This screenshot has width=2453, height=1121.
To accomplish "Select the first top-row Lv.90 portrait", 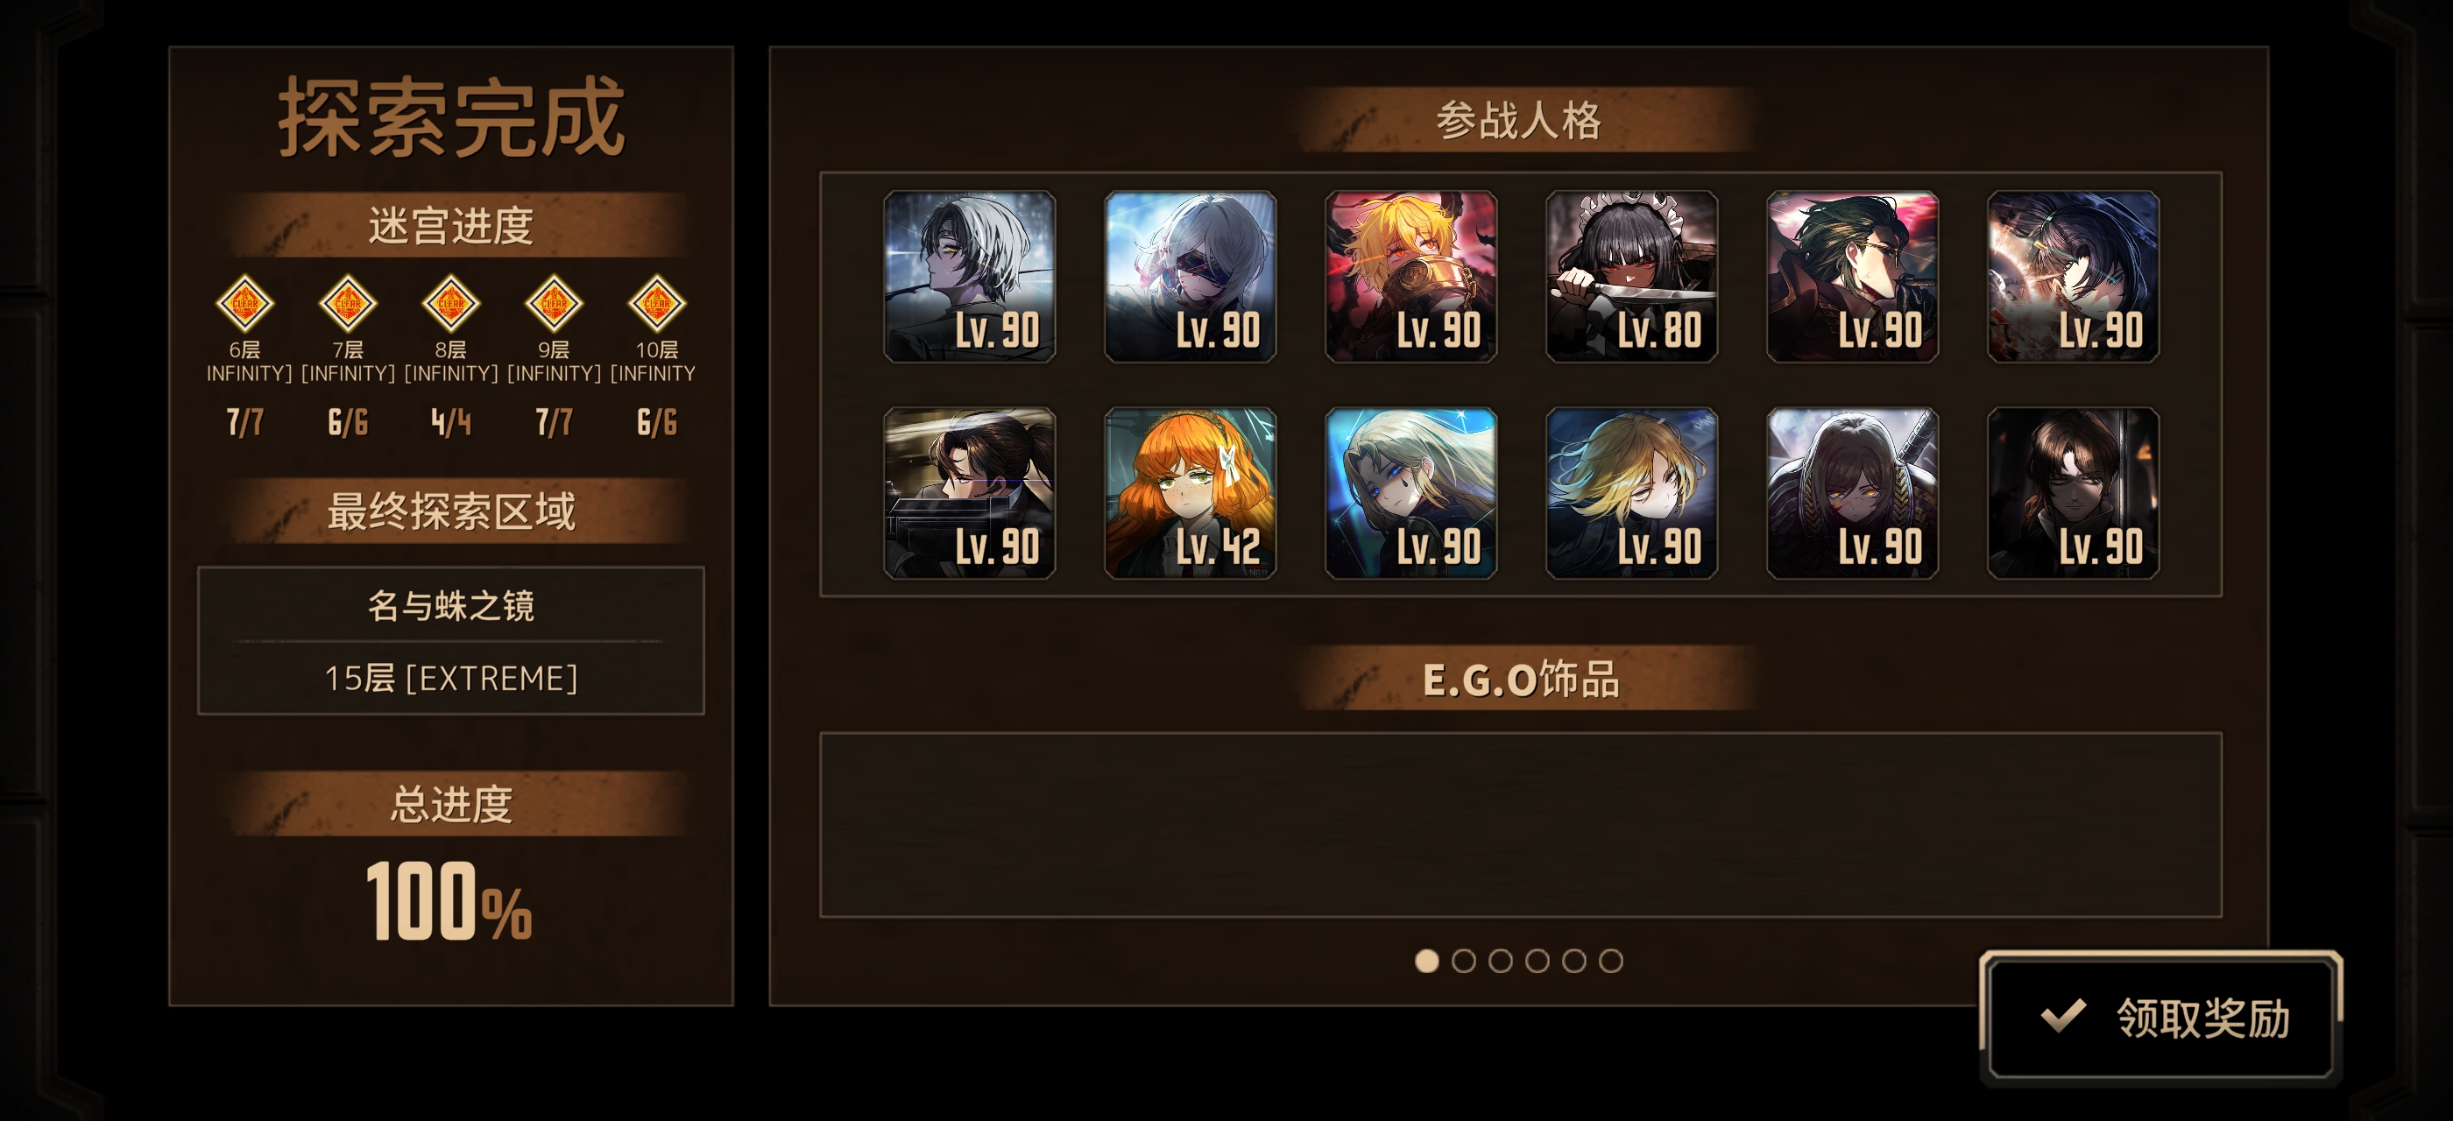I will click(970, 277).
